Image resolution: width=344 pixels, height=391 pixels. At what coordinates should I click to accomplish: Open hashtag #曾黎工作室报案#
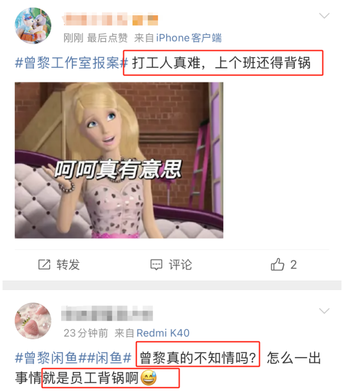(72, 63)
